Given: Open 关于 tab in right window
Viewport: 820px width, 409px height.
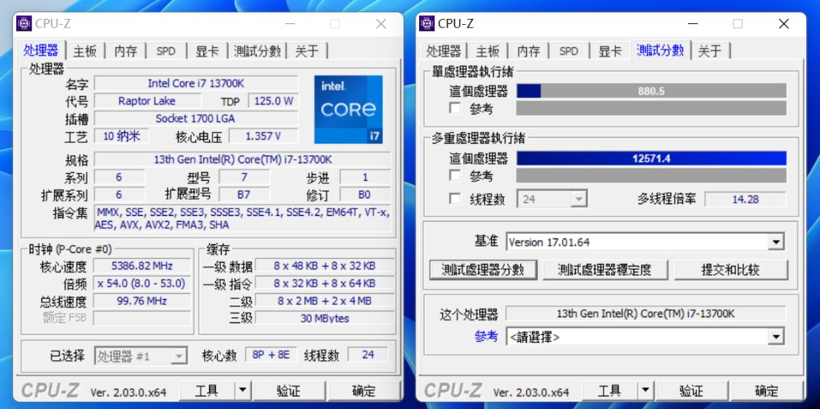Looking at the screenshot, I should coord(710,51).
